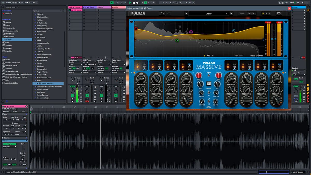Expand the E-Phonic plug-in folder
The width and height of the screenshot is (311, 175).
(x=36, y=14)
